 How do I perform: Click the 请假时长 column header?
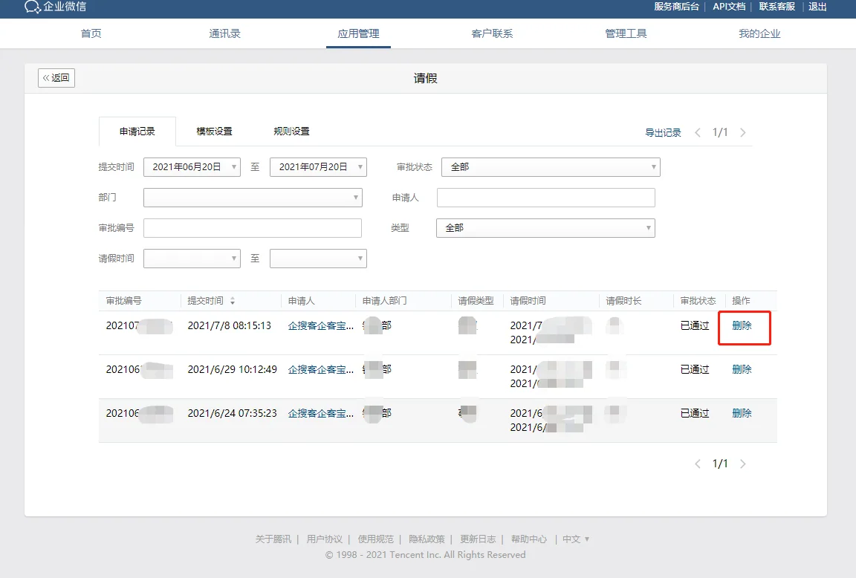point(623,302)
